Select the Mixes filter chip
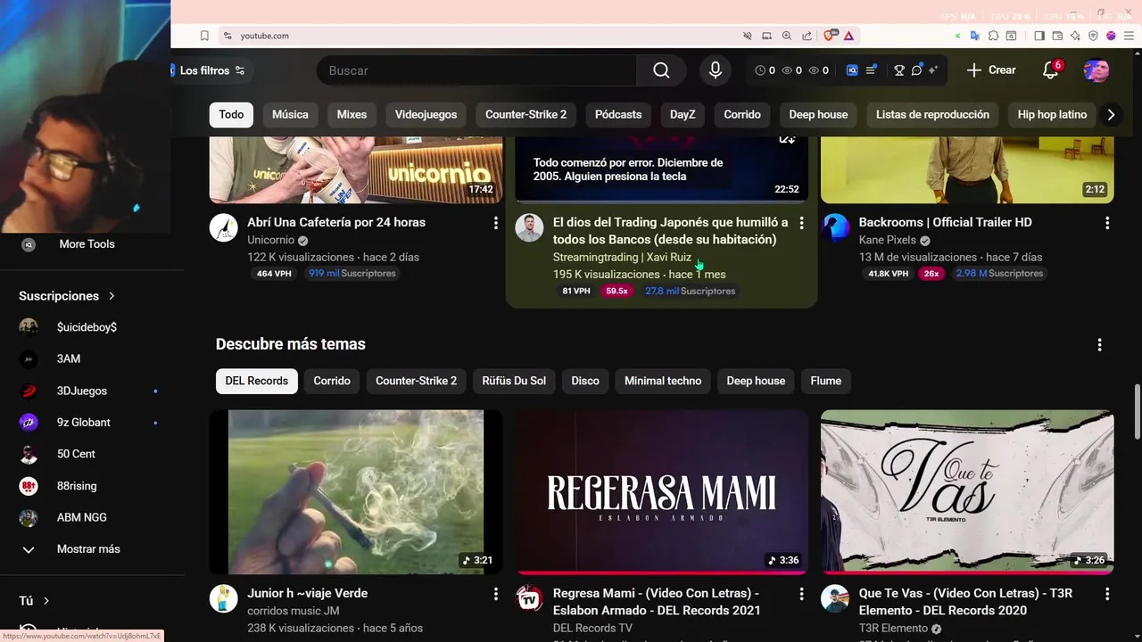Image resolution: width=1142 pixels, height=642 pixels. [352, 114]
